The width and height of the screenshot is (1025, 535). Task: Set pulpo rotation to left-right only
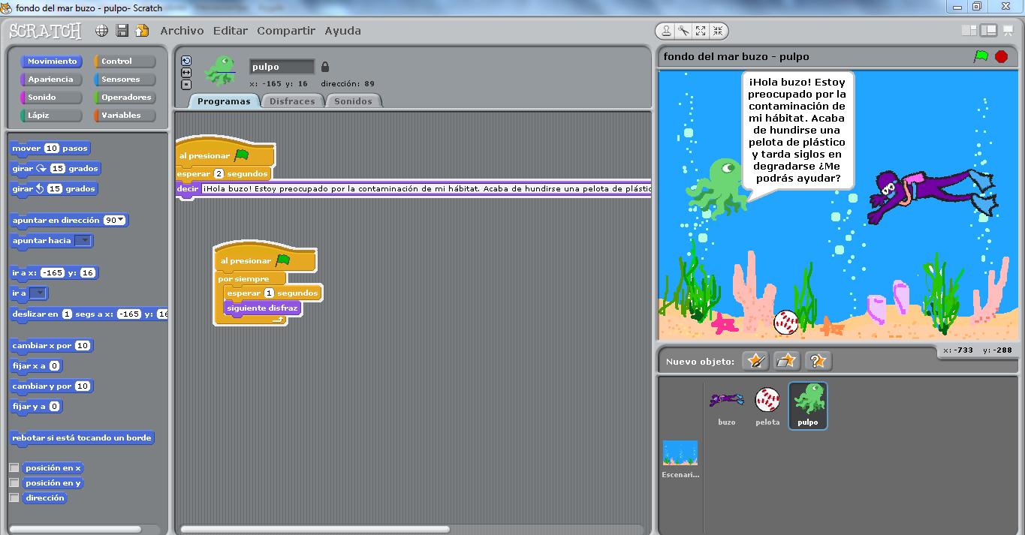(x=185, y=72)
